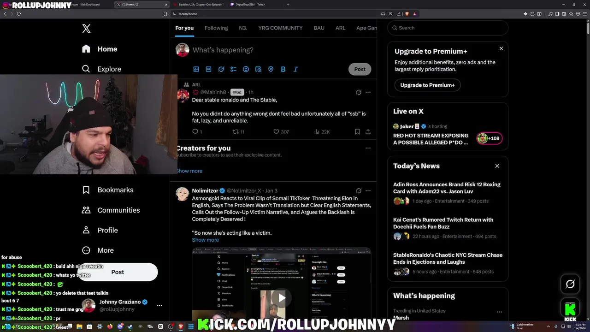590x332 pixels.
Task: Open Grok icon on Nolimitzor post
Action: tap(359, 190)
